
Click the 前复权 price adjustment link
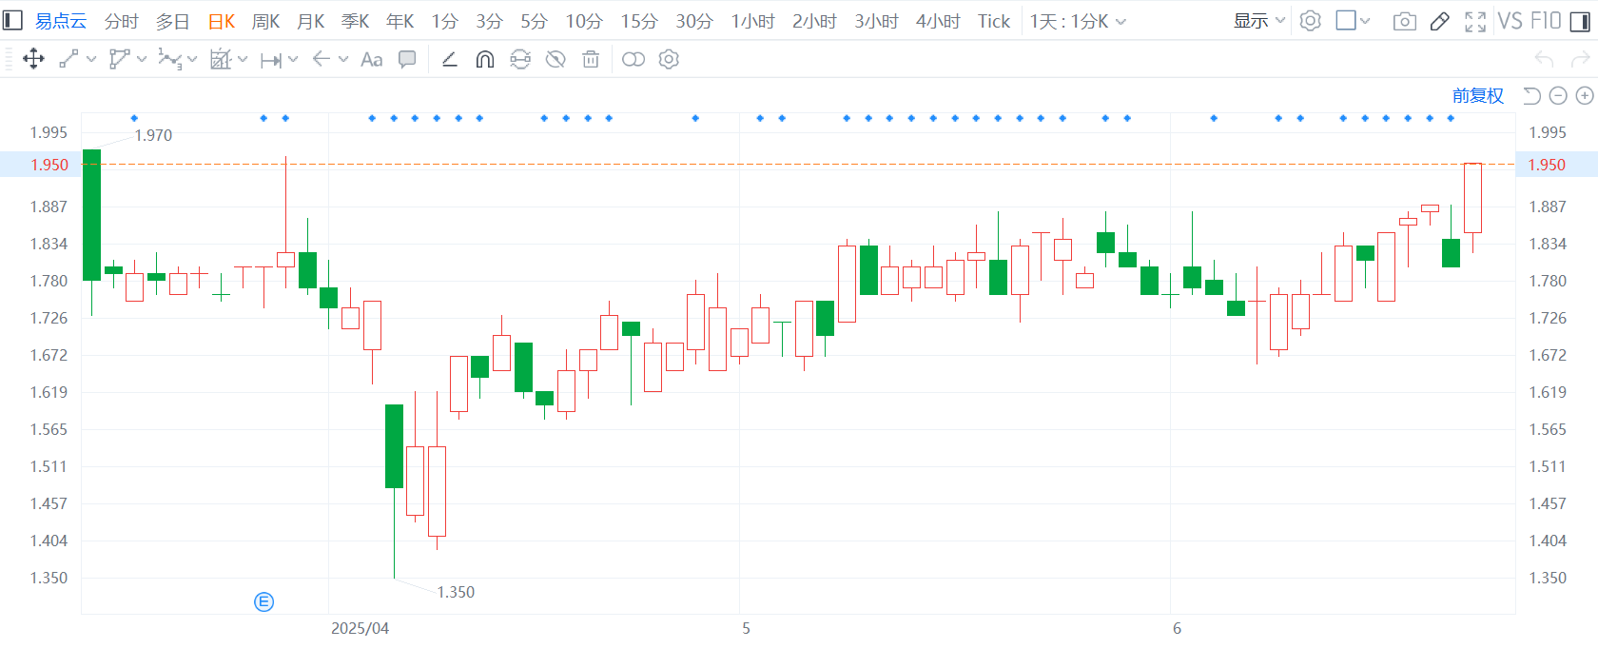(x=1478, y=95)
